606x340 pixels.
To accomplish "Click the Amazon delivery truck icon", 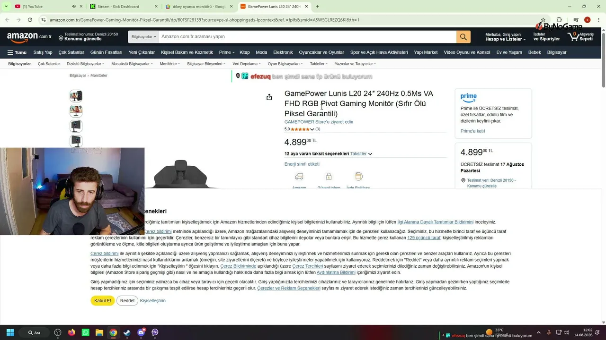I will [x=299, y=177].
